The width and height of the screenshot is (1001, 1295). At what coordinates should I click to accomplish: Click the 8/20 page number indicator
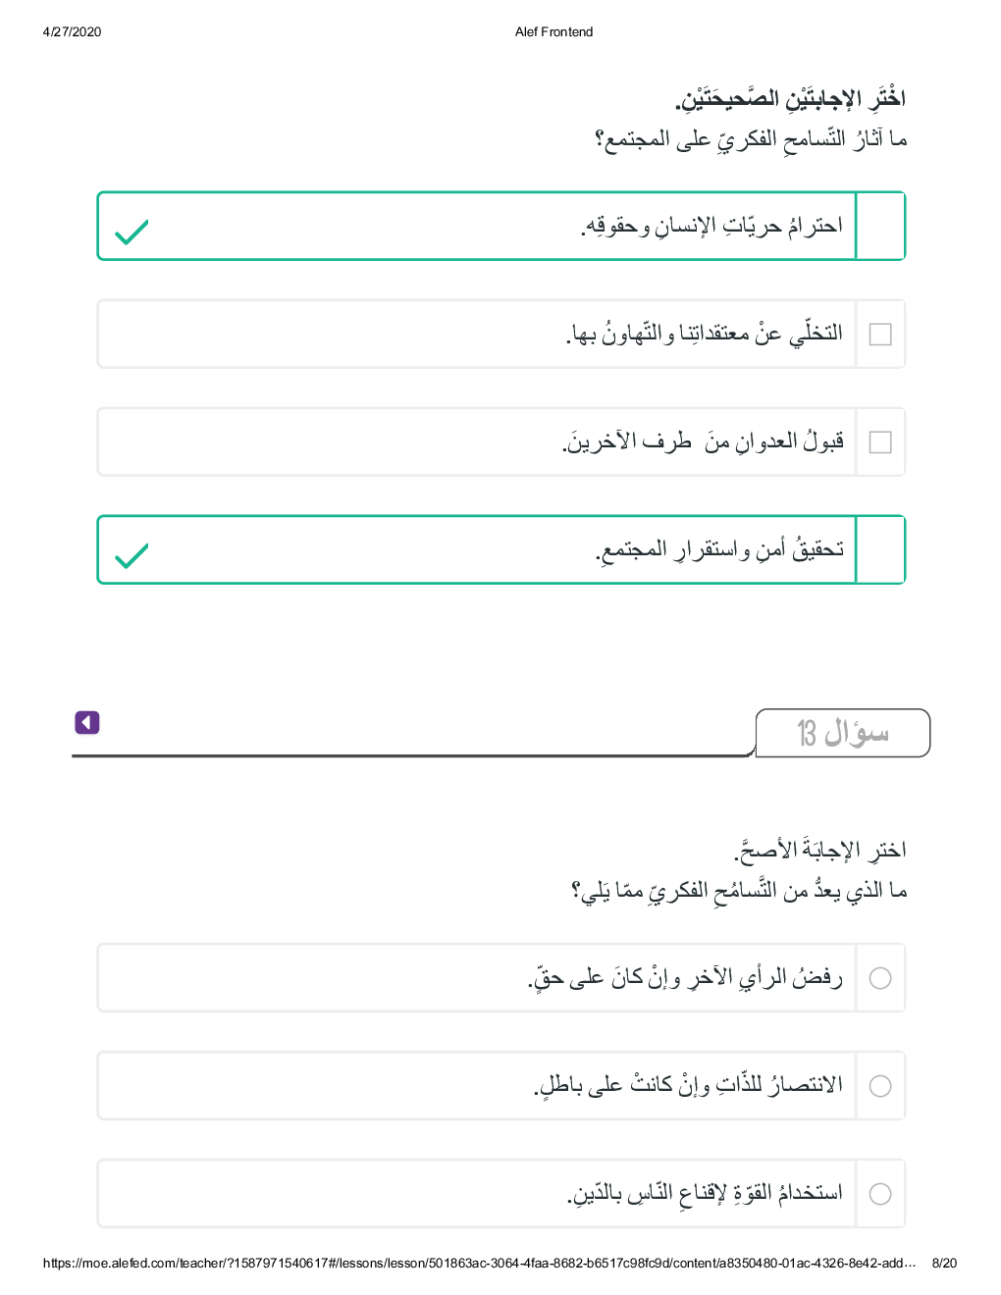click(944, 1264)
